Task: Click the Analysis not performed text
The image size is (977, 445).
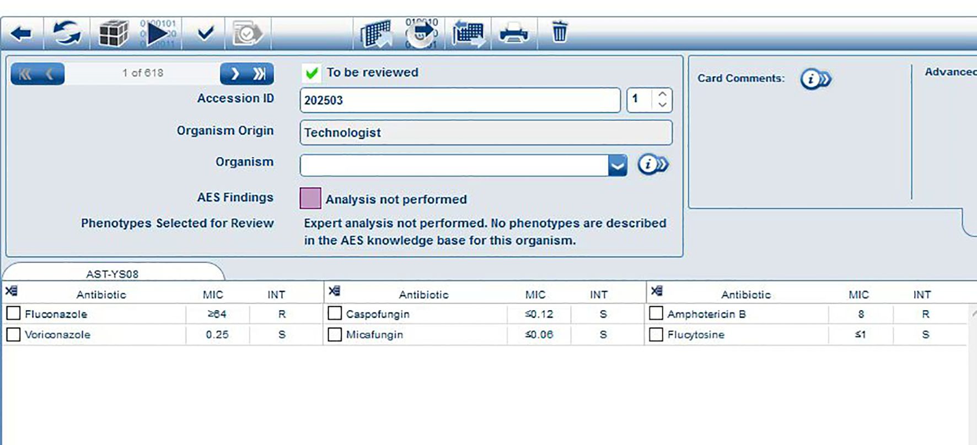Action: click(396, 199)
